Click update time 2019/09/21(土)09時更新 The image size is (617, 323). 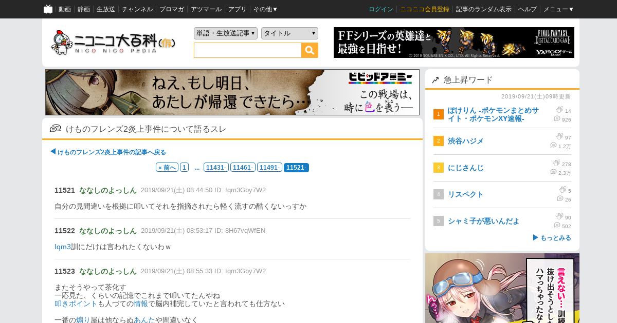click(536, 96)
